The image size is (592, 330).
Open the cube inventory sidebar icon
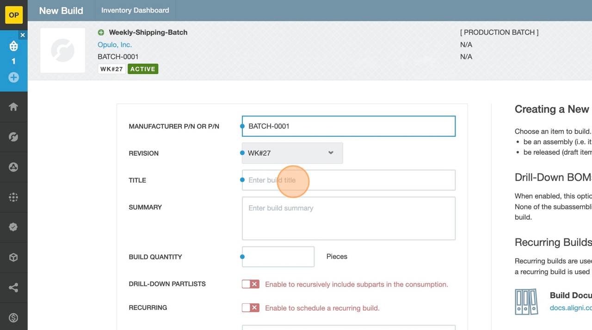pyautogui.click(x=13, y=257)
